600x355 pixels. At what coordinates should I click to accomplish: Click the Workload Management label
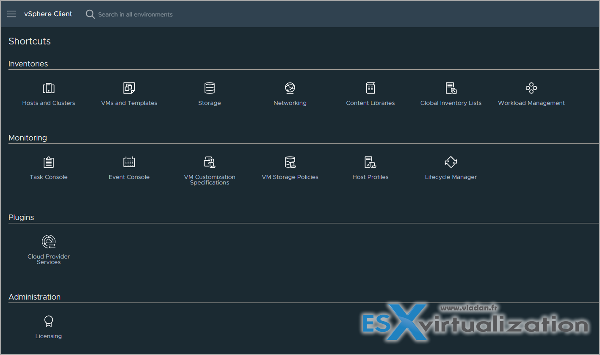531,103
